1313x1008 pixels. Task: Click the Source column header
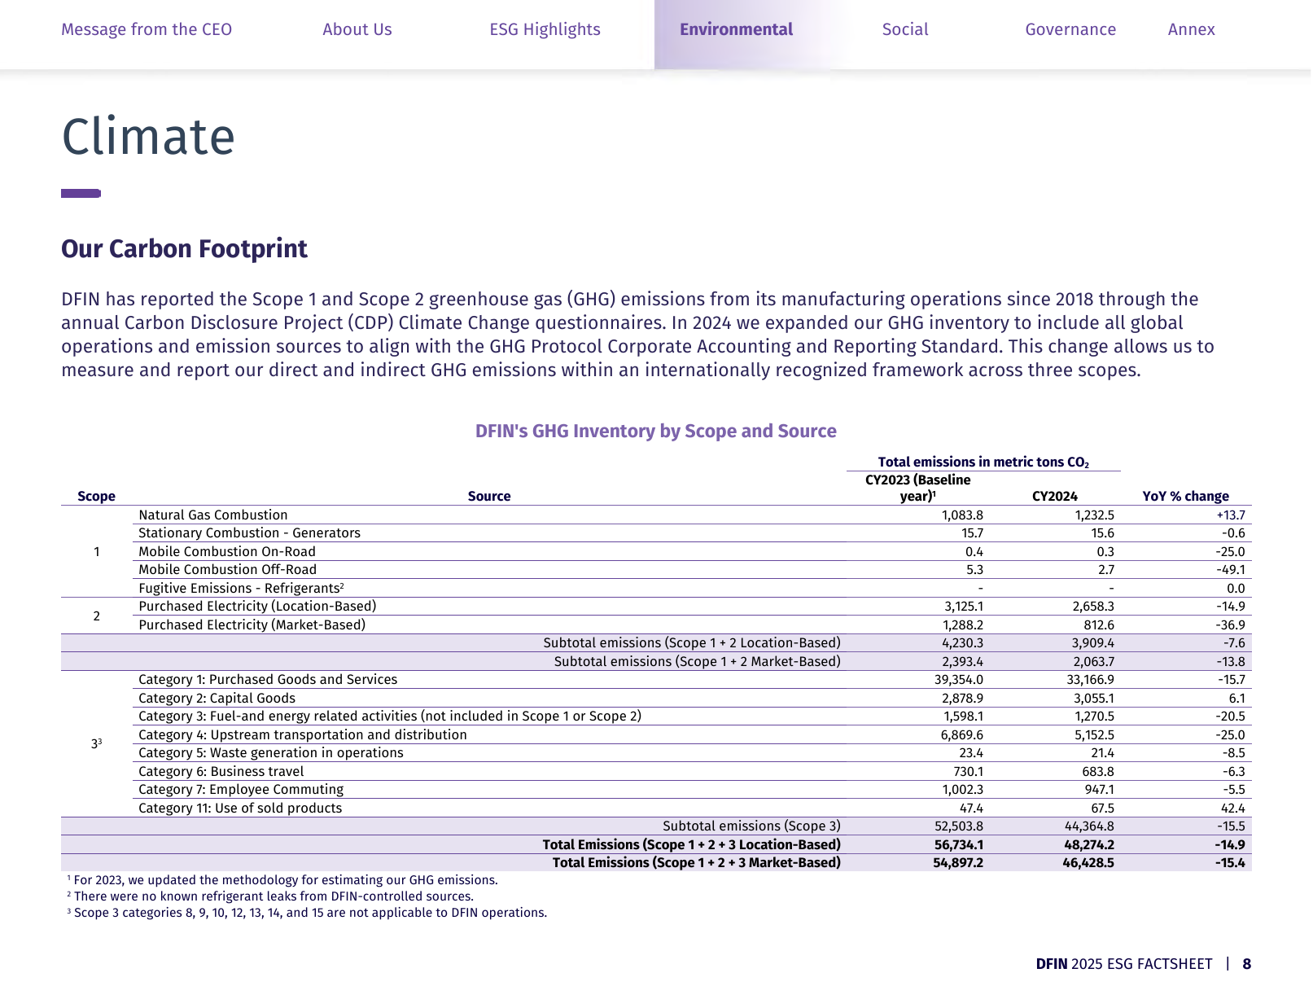pos(489,497)
